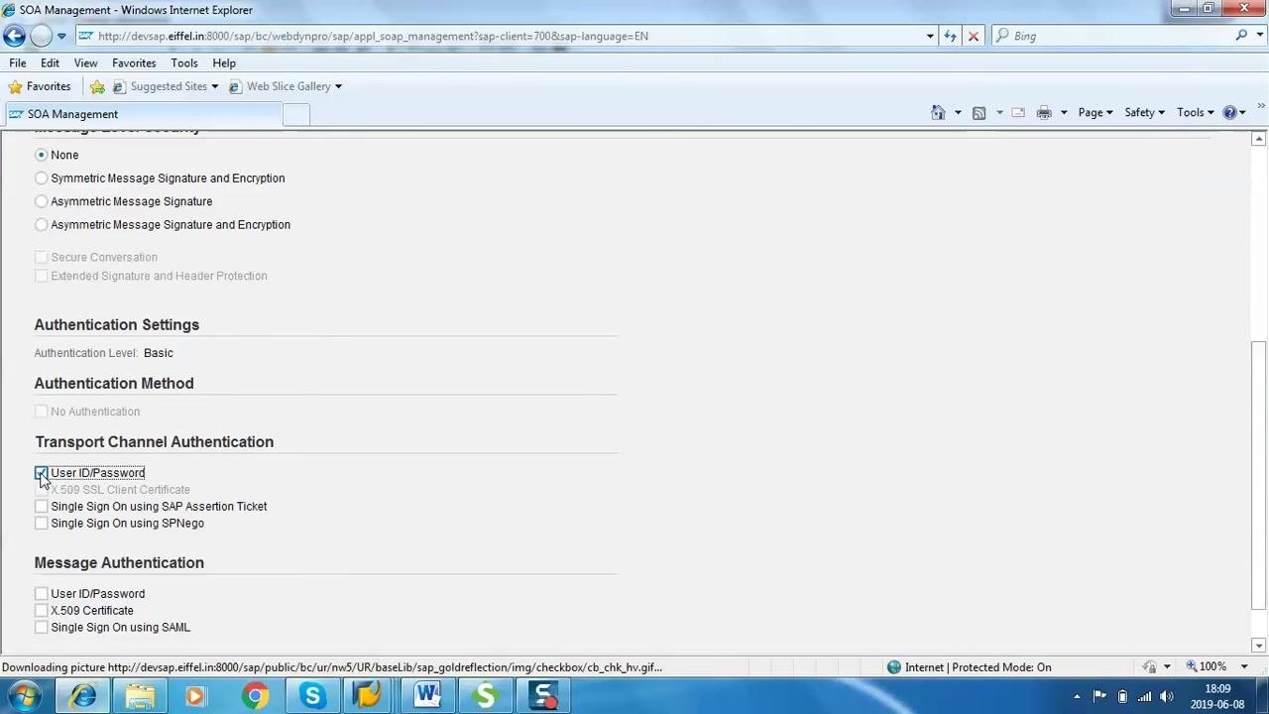Click the Print icon in command bar
The width and height of the screenshot is (1269, 714).
(1044, 112)
